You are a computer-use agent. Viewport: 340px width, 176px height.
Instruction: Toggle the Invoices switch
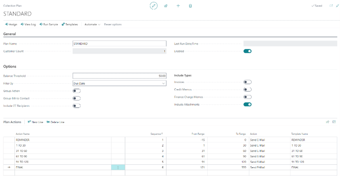click(247, 82)
